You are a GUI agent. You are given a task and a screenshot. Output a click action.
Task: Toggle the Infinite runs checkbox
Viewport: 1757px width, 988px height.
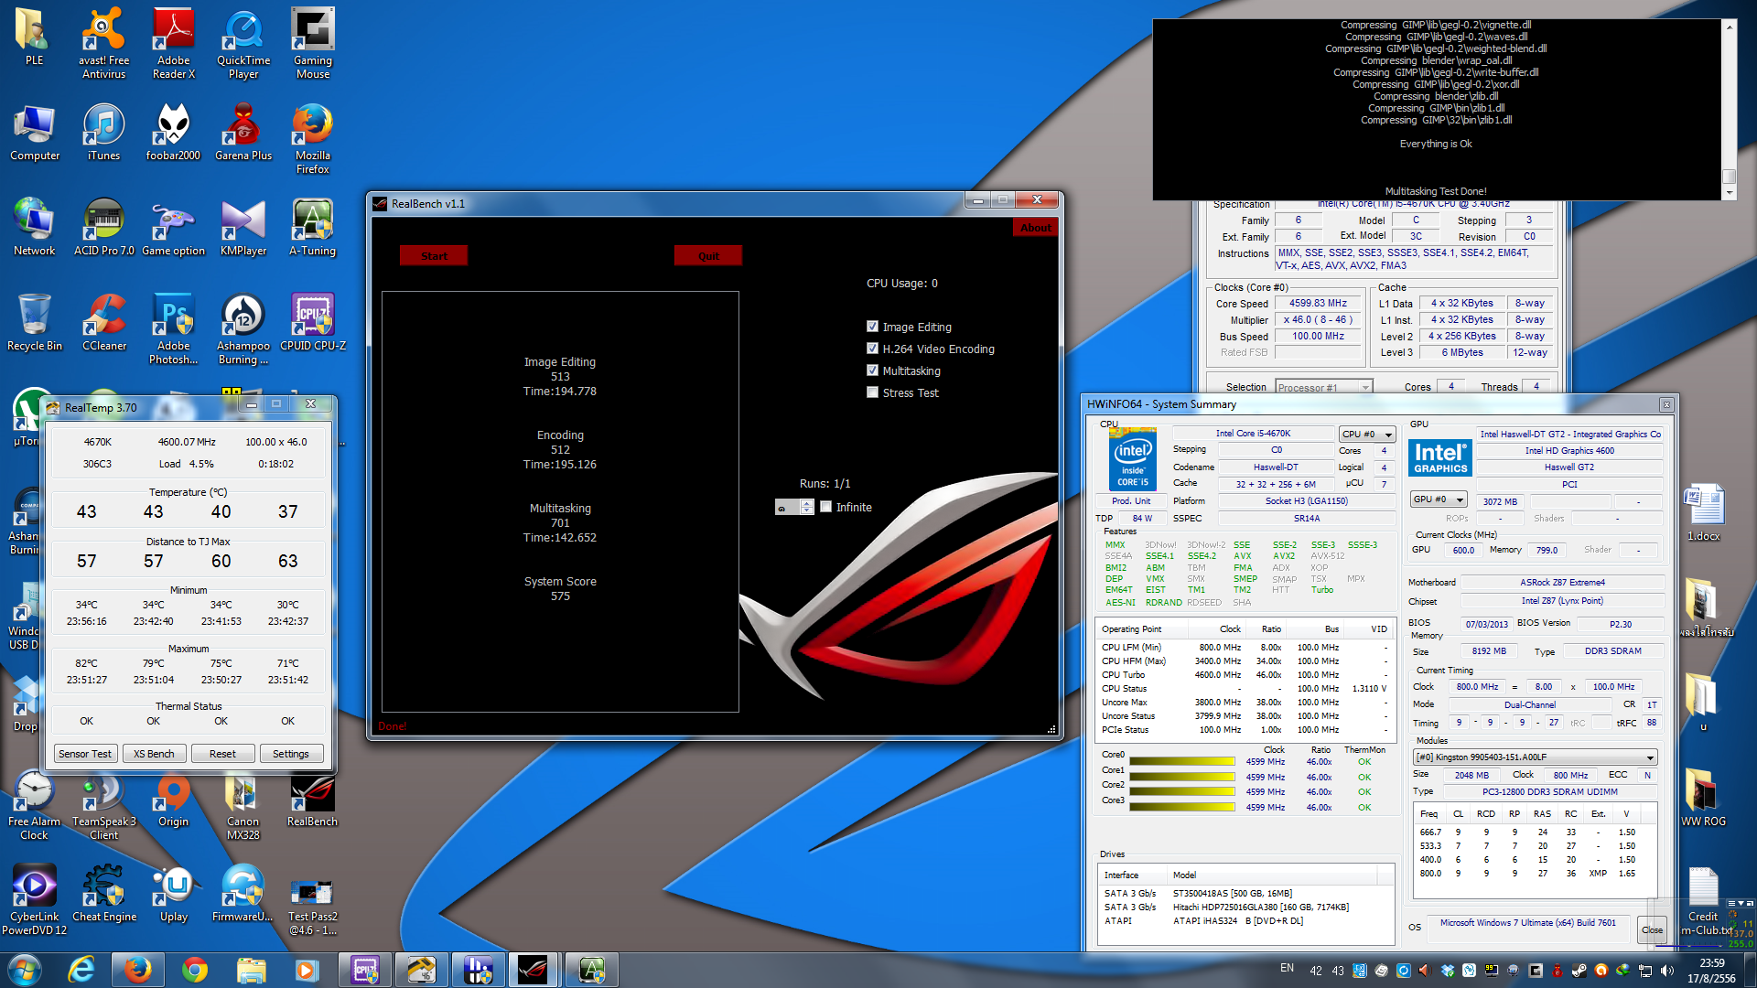pyautogui.click(x=826, y=507)
